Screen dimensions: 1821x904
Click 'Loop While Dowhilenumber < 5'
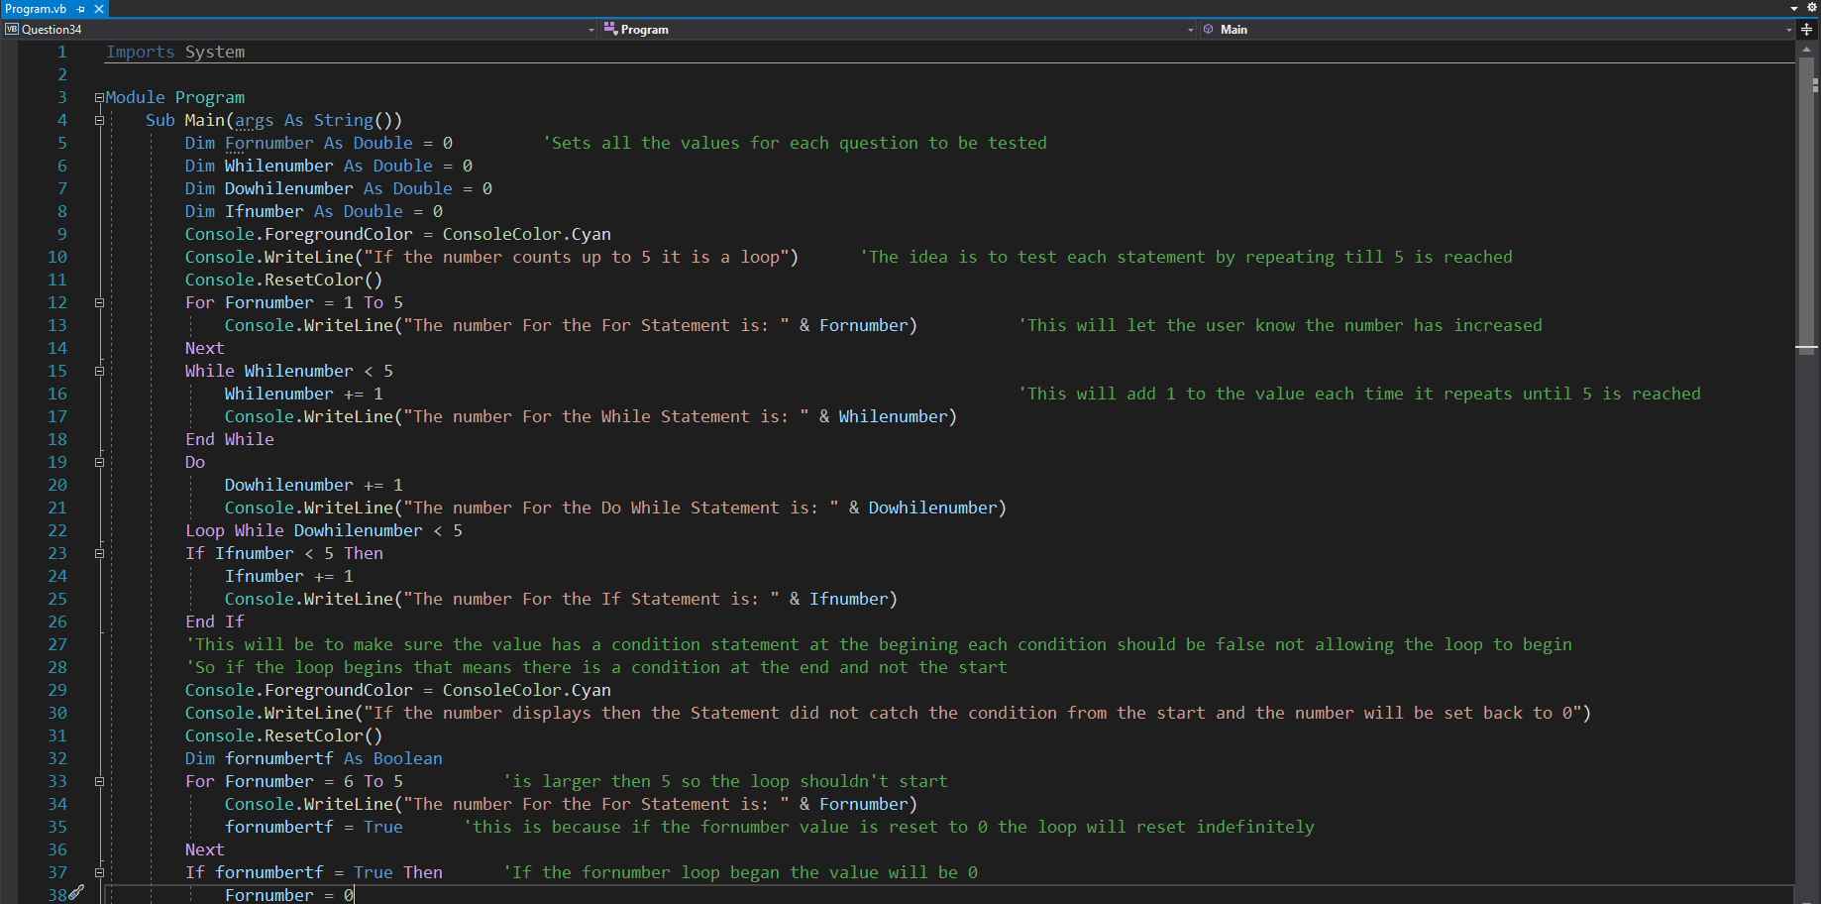tap(324, 530)
